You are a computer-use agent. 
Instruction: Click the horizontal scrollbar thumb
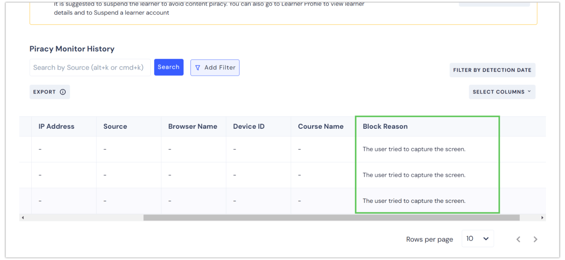point(331,218)
